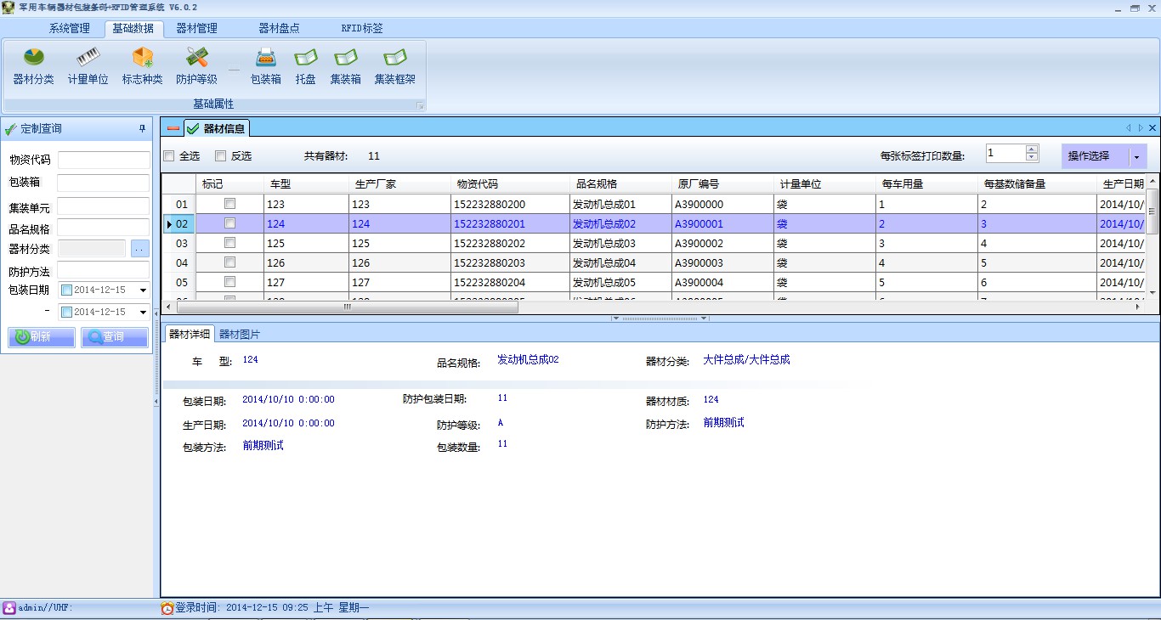
Task: Tick the mark checkbox for row 01
Action: point(229,204)
